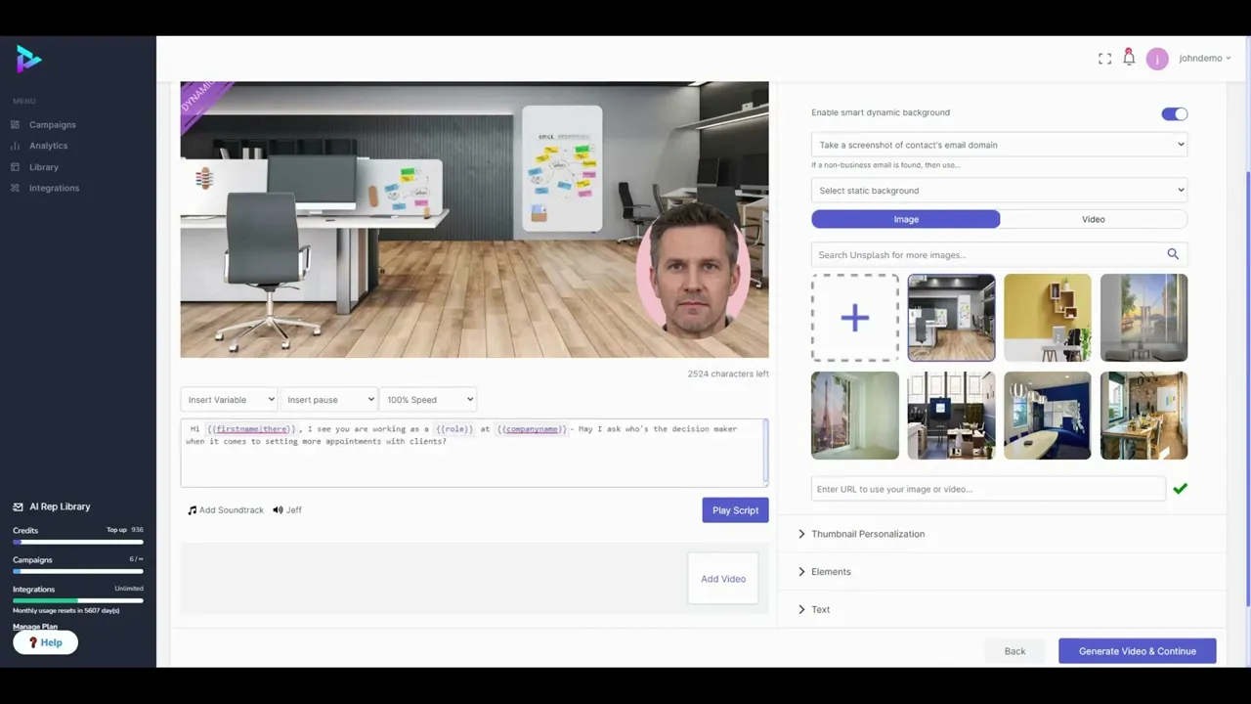Click the Add Video button
The image size is (1251, 704).
(x=723, y=579)
